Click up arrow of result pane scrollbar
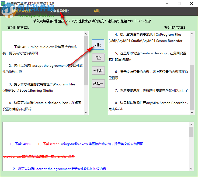 191,125
